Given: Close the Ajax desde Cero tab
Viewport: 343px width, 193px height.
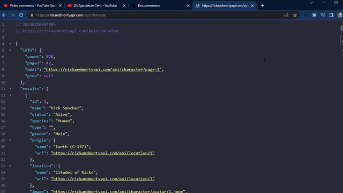Looking at the screenshot, I should pyautogui.click(x=124, y=6).
